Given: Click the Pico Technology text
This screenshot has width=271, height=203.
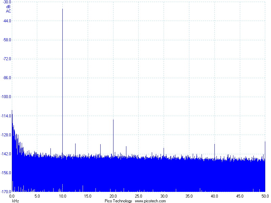Looking at the screenshot, I should click(x=118, y=201).
